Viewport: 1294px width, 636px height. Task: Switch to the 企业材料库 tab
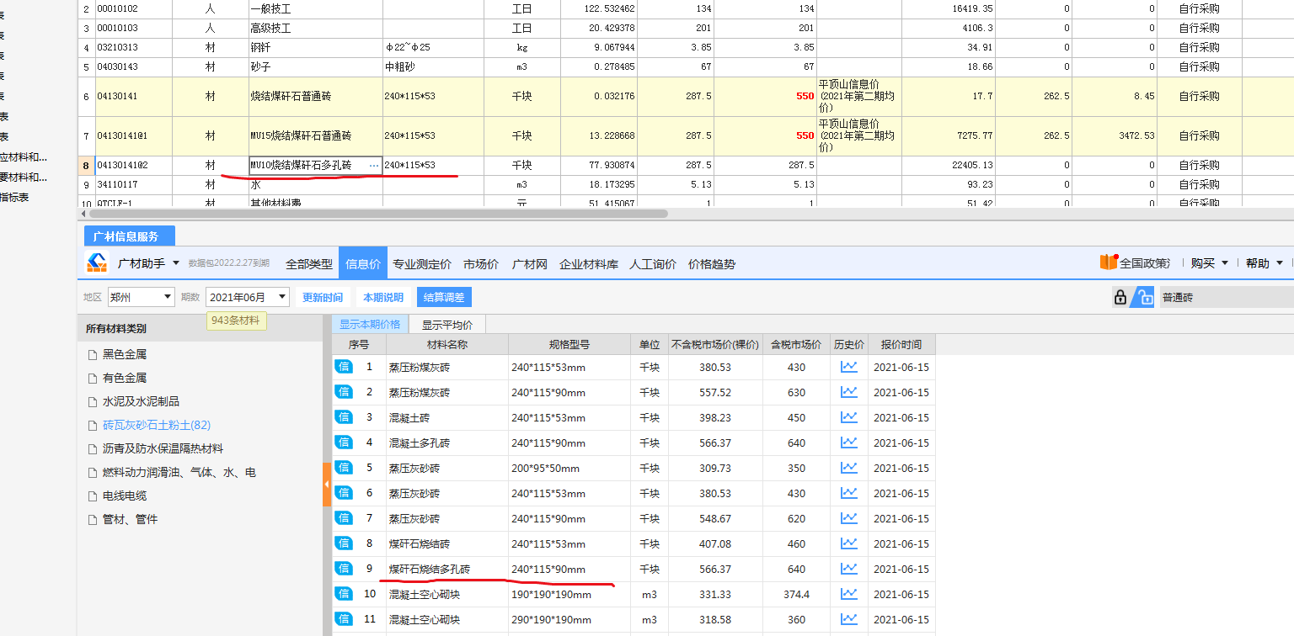point(589,263)
